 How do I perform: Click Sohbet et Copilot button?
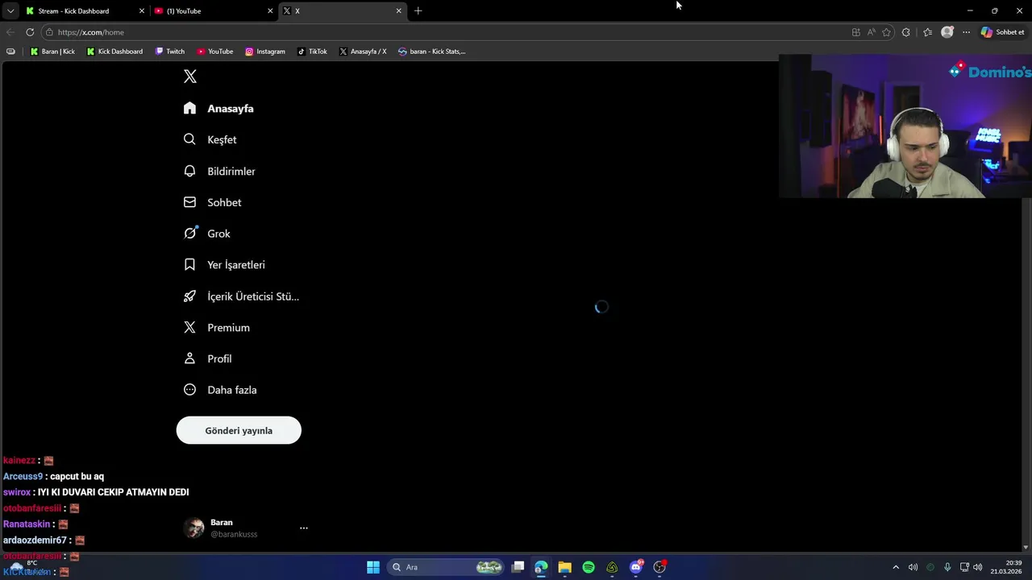(x=1002, y=32)
